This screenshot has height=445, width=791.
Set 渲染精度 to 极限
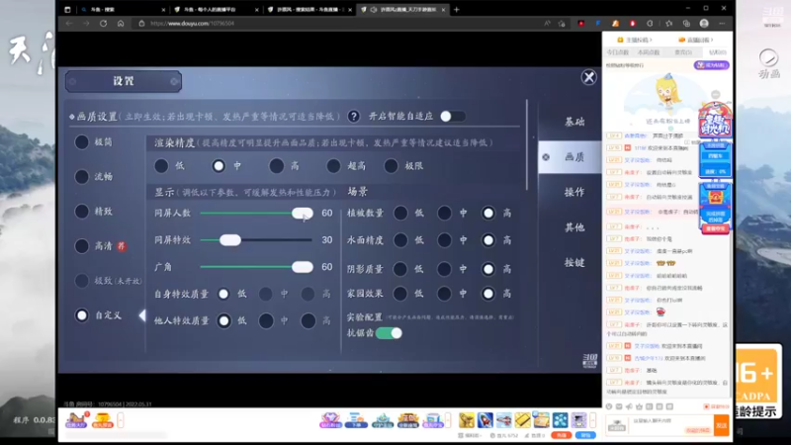pyautogui.click(x=391, y=165)
